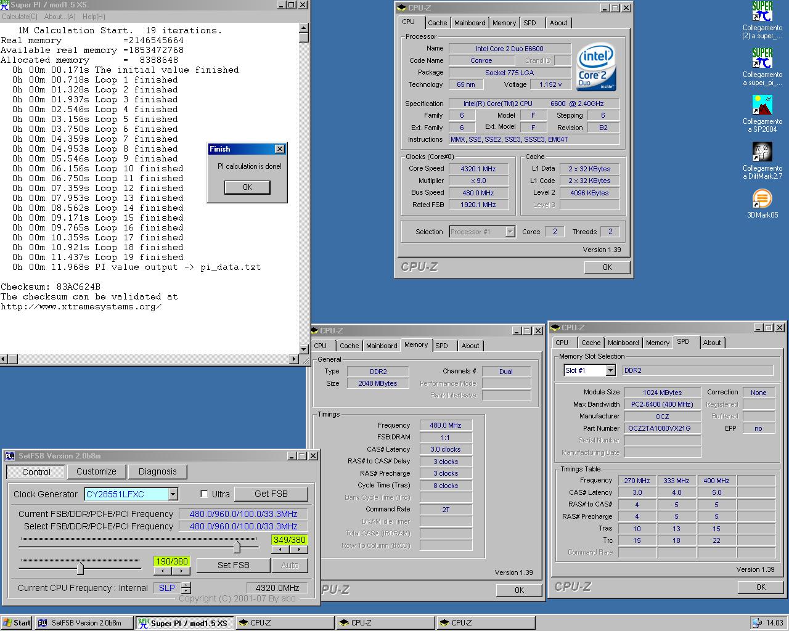
Task: Close the Finish dialog with X
Action: click(279, 149)
